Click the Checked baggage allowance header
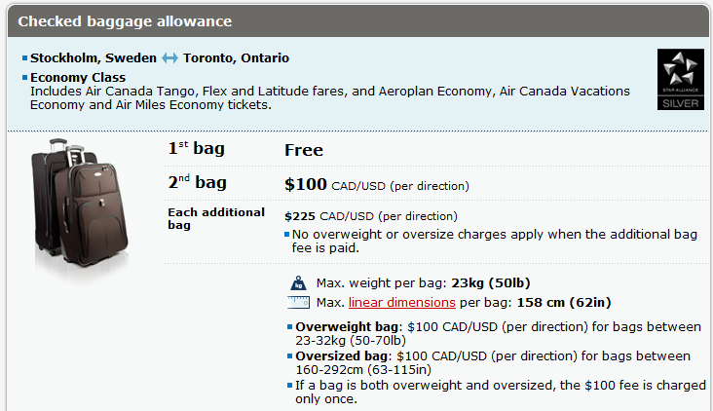This screenshot has width=713, height=411. pyautogui.click(x=125, y=19)
